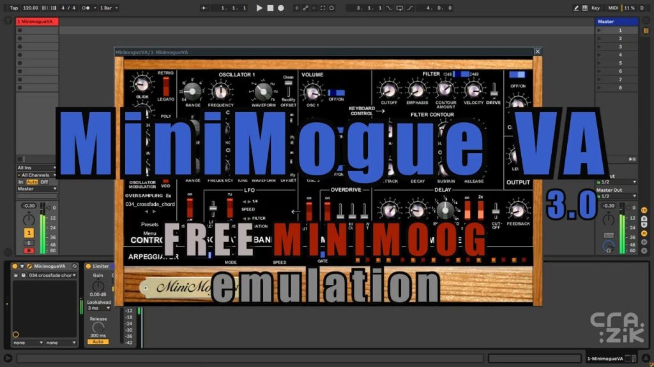The width and height of the screenshot is (654, 367).
Task: Click the 120.00 tempo field
Action: pyautogui.click(x=31, y=8)
